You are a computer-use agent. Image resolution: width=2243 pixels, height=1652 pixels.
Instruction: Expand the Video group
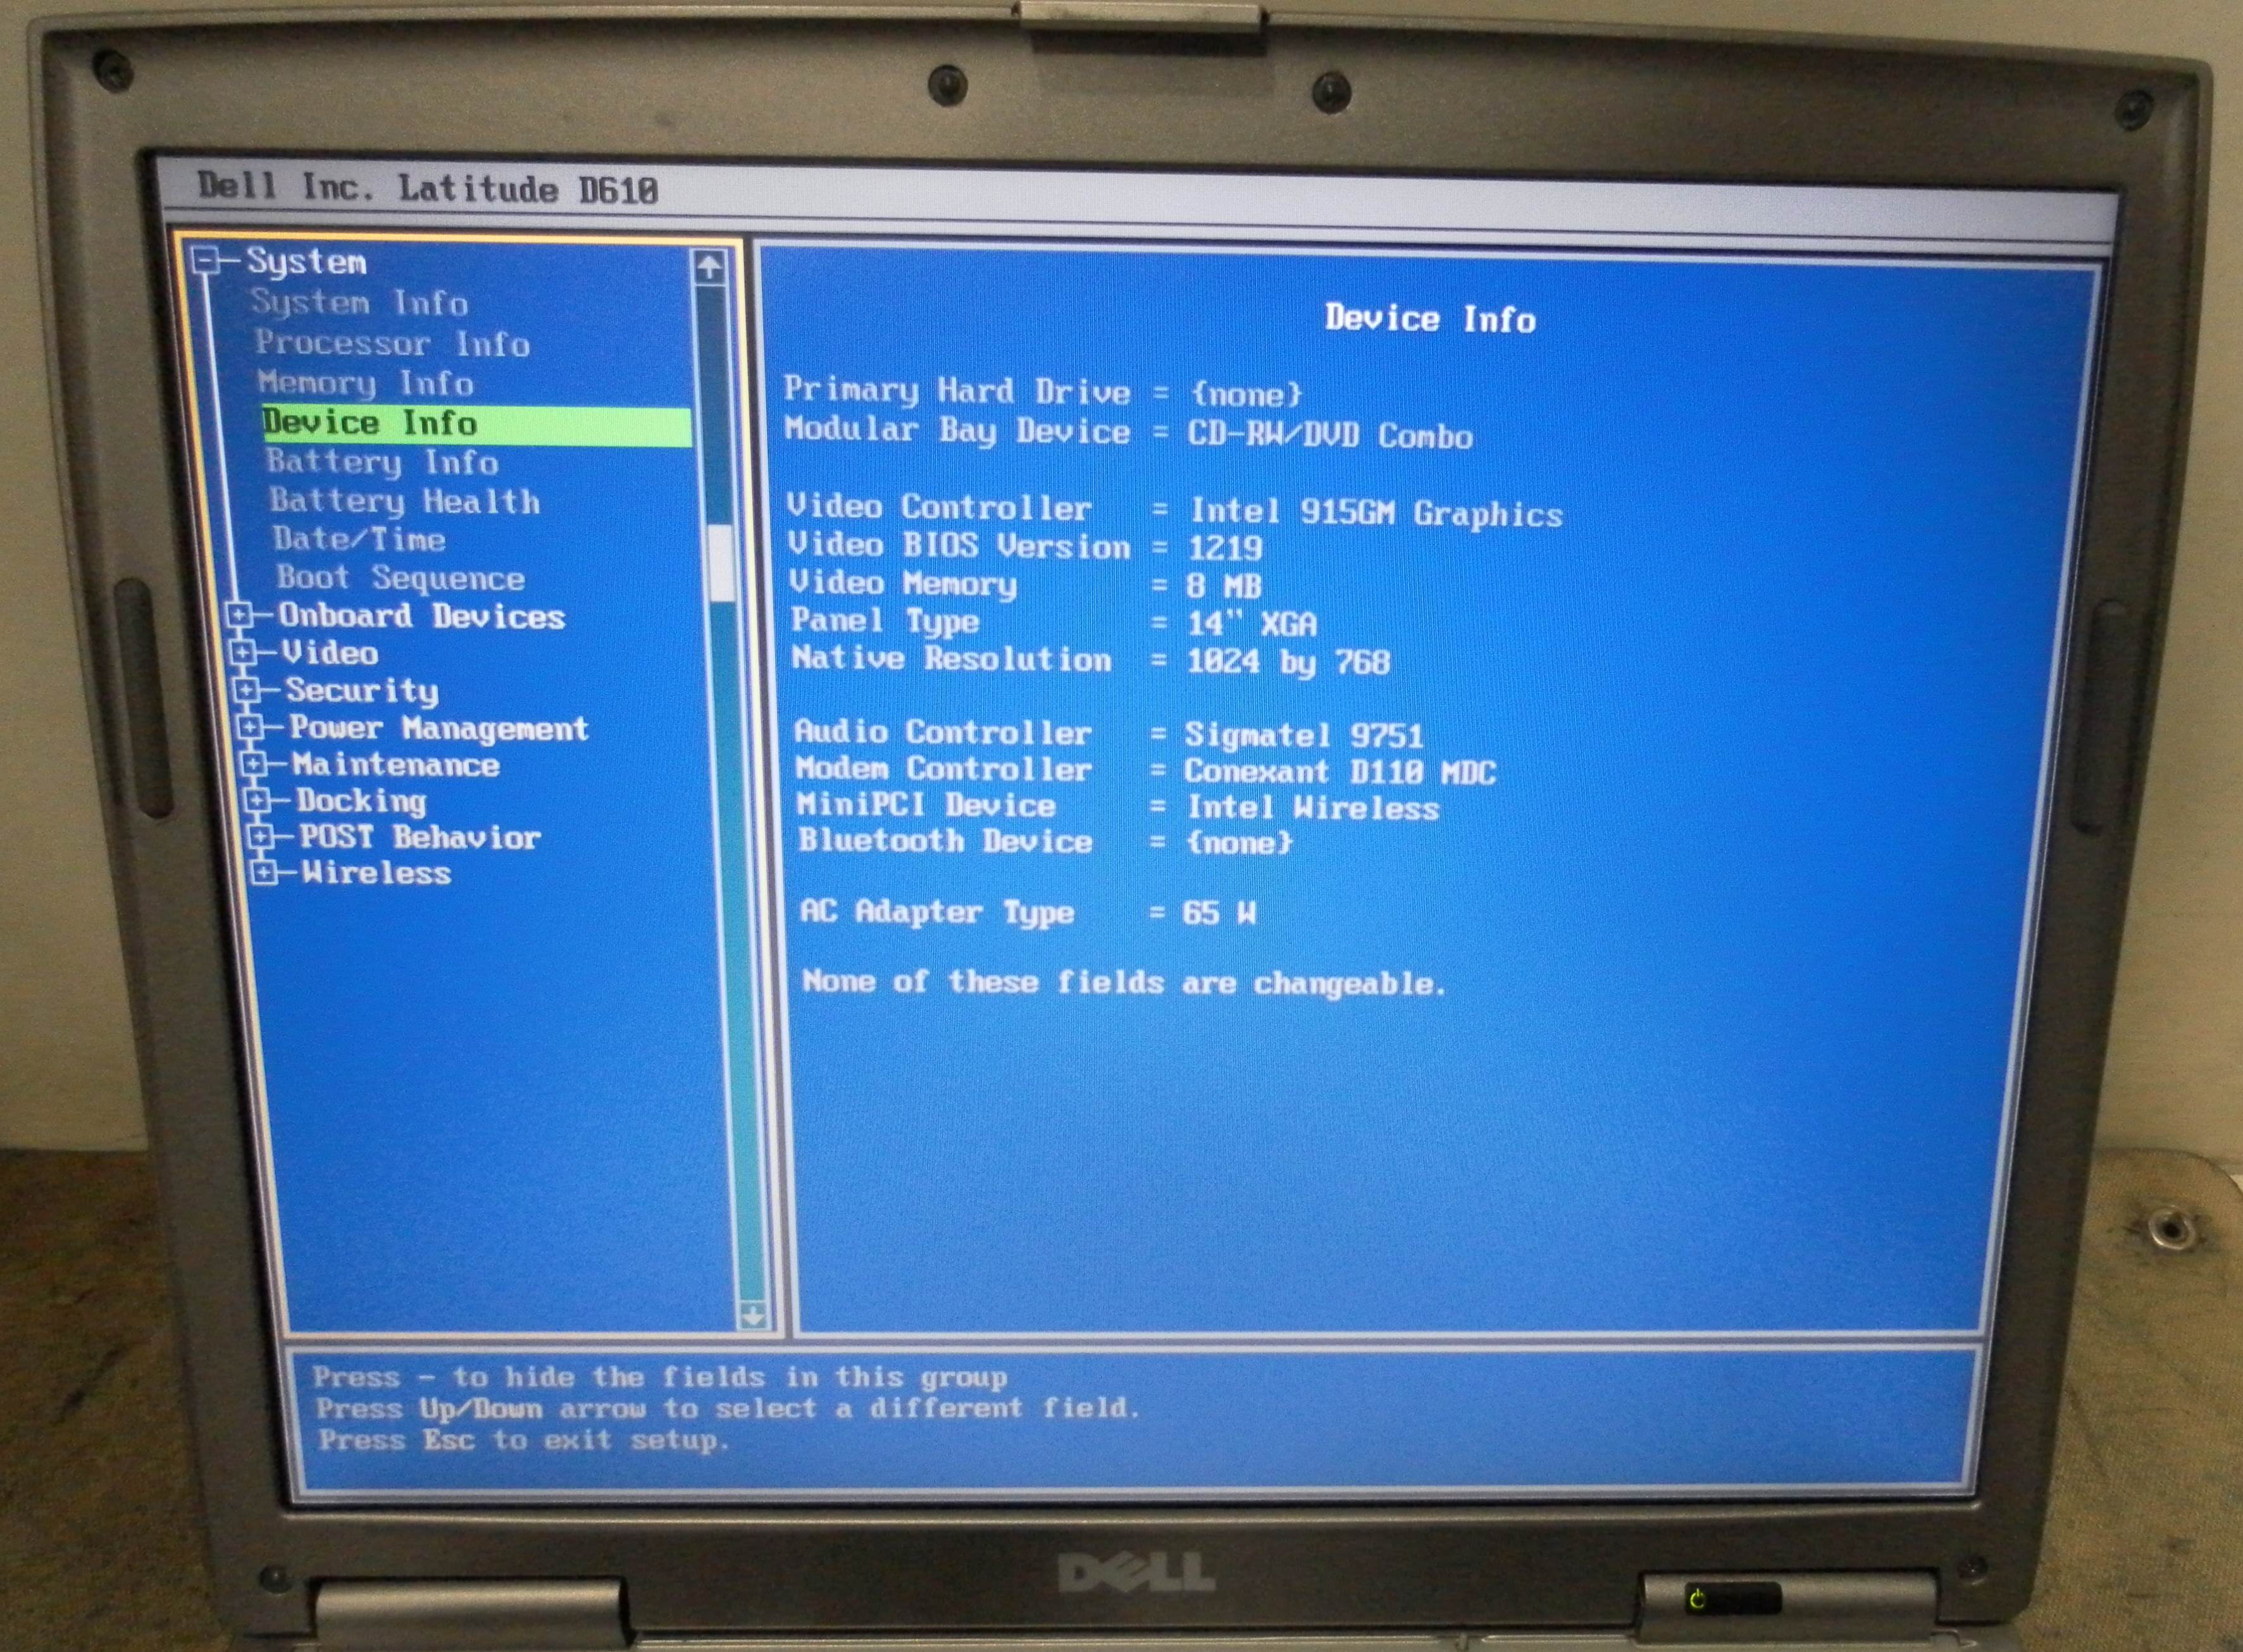coord(242,652)
